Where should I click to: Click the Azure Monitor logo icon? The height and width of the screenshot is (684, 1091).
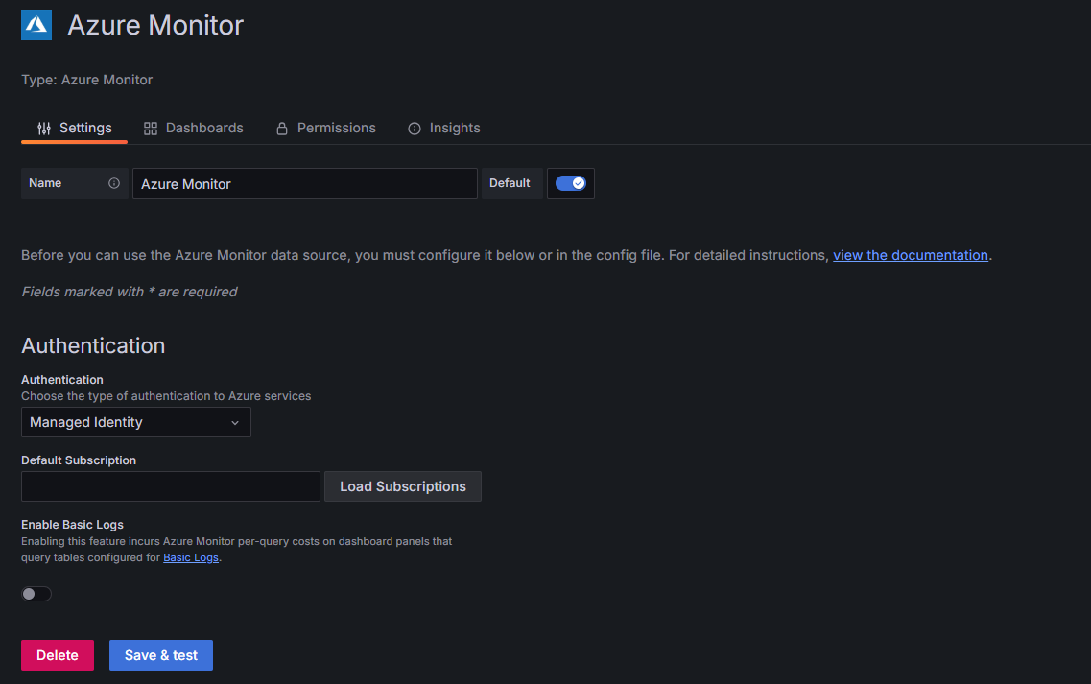[x=36, y=25]
